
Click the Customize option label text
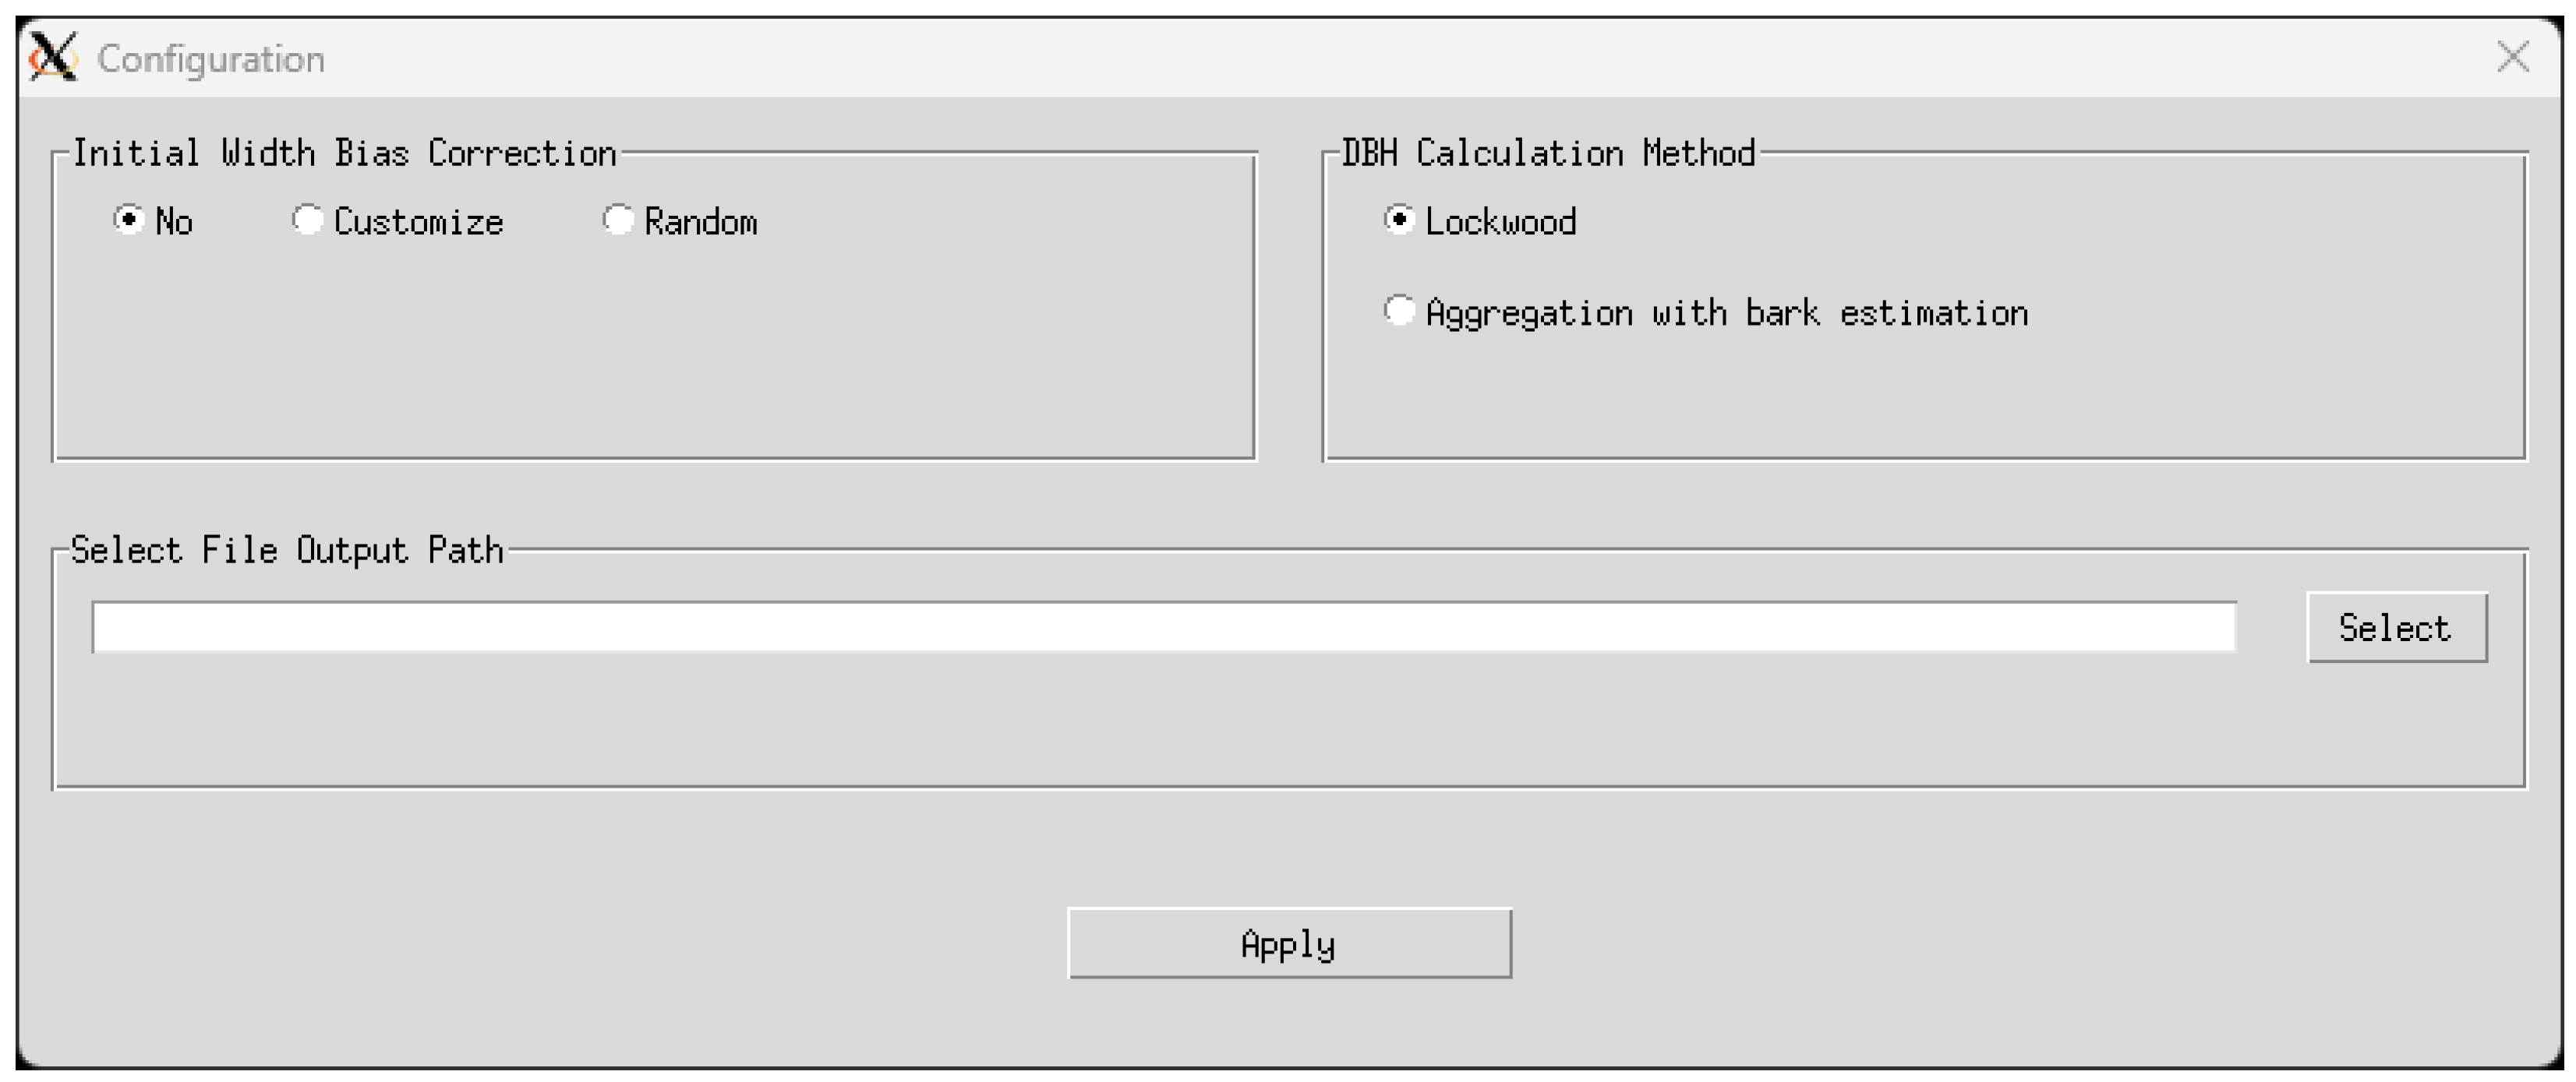[418, 222]
